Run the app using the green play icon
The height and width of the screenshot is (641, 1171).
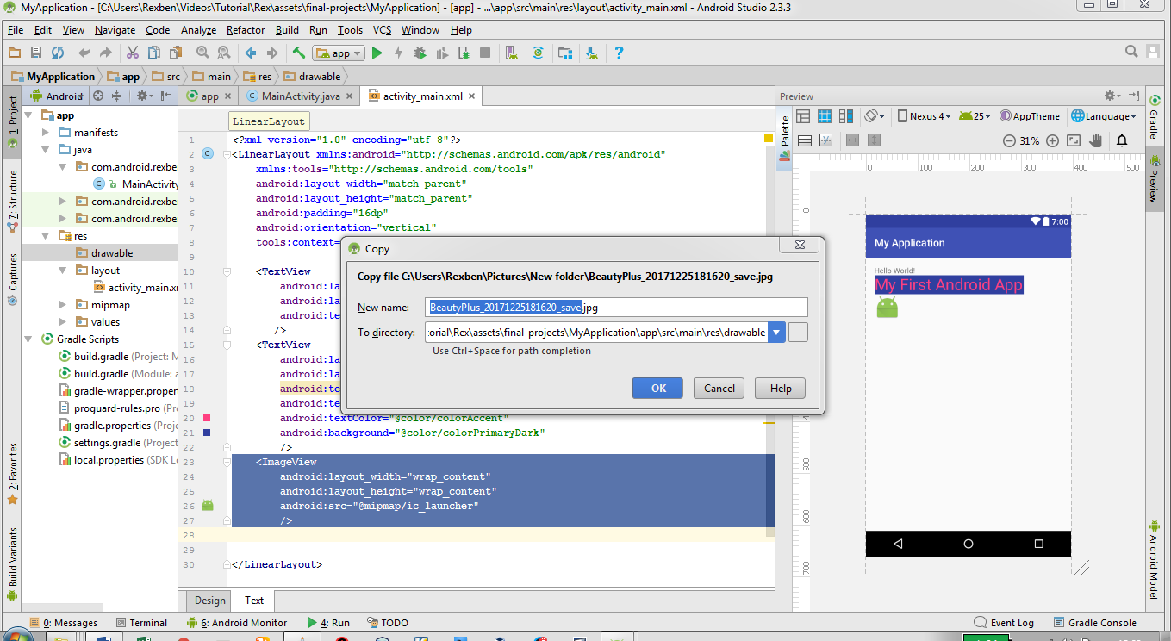[378, 53]
